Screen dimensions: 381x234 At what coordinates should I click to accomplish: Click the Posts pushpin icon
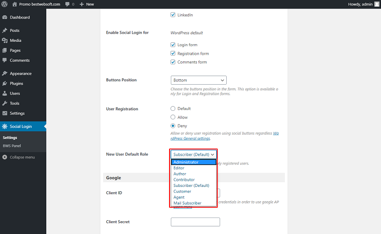5,30
